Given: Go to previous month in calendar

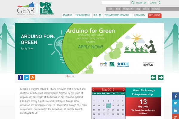Looking at the screenshot, I should click(x=94, y=90).
